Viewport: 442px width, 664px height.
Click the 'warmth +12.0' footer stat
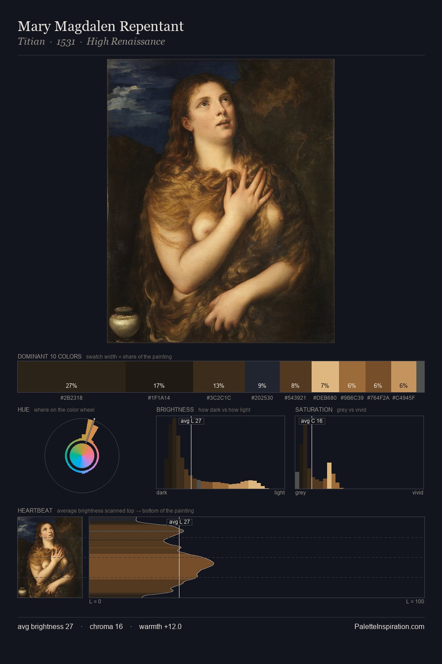160,626
